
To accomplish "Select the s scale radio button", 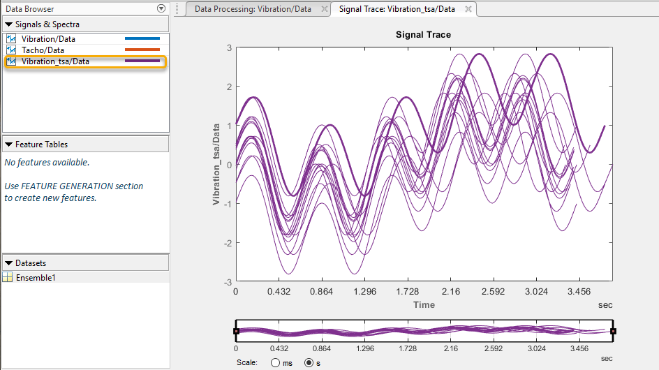I will point(309,362).
